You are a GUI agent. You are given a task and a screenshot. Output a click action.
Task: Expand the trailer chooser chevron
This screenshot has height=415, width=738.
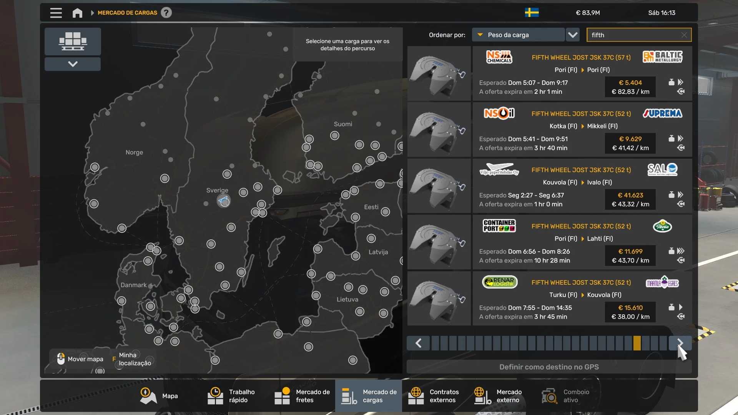pos(73,64)
